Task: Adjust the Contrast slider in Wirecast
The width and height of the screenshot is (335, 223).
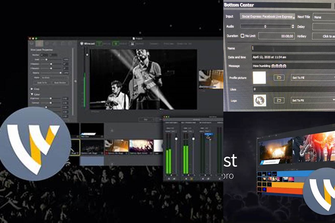Action: point(51,103)
